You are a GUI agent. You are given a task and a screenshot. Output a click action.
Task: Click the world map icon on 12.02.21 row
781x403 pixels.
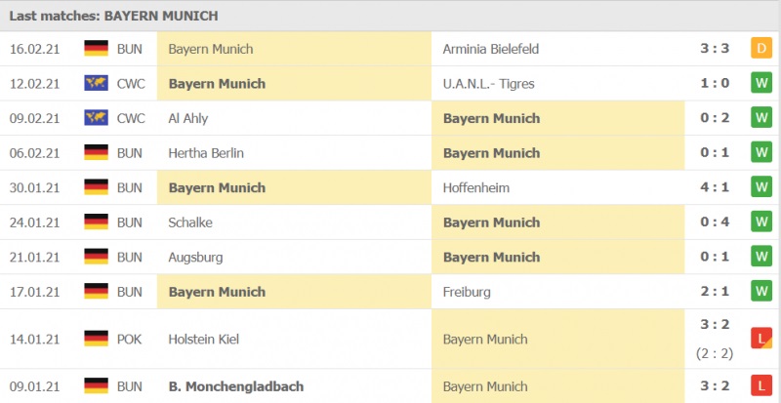click(96, 83)
